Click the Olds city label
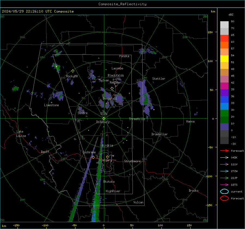The height and width of the screenshot is (229, 245). (104, 114)
